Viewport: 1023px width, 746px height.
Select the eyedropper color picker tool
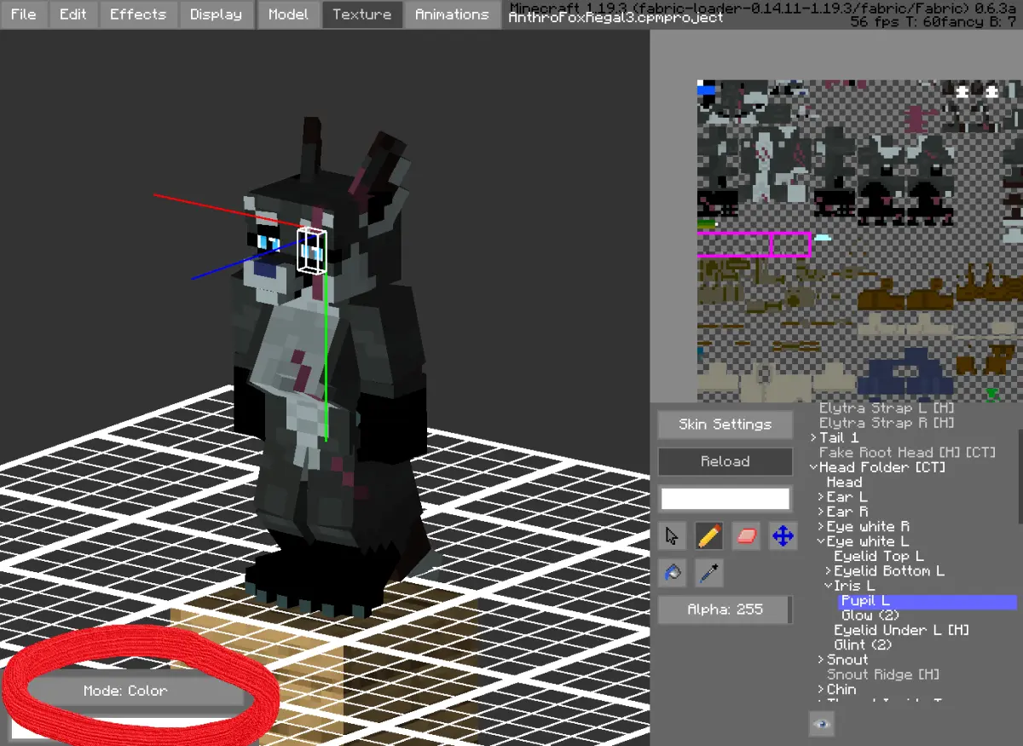click(709, 573)
